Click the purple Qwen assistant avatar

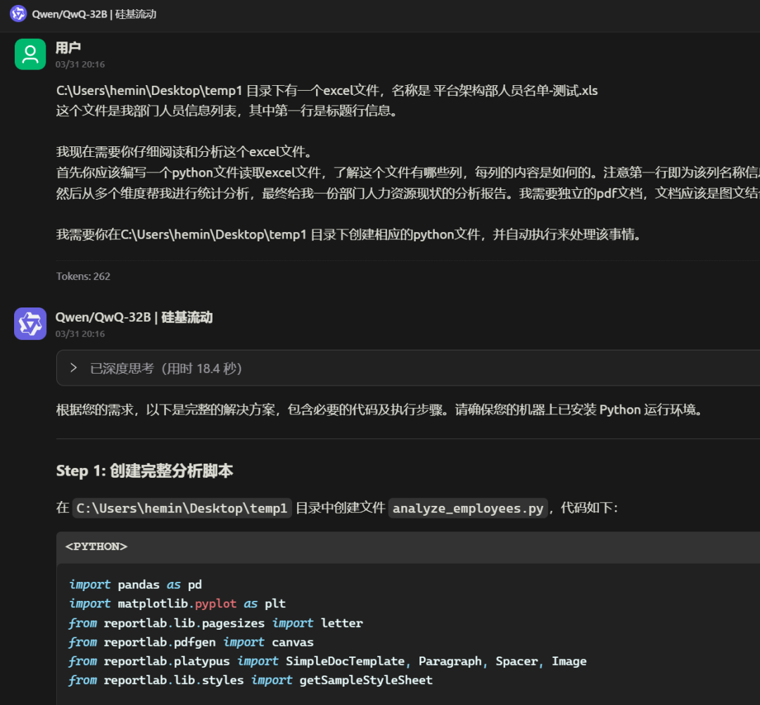pos(30,324)
